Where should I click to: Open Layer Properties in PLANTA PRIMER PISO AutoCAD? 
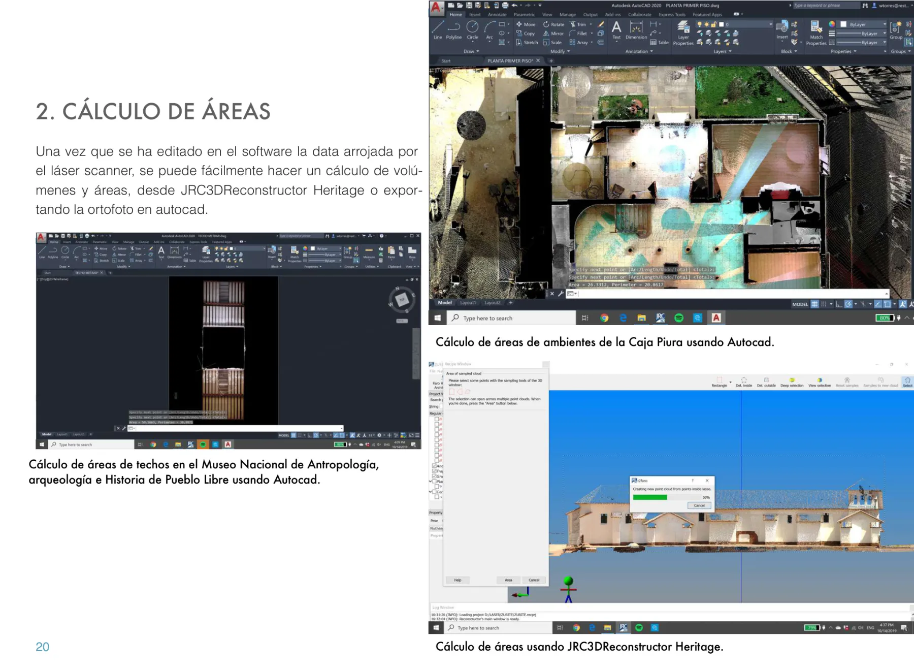pyautogui.click(x=683, y=33)
